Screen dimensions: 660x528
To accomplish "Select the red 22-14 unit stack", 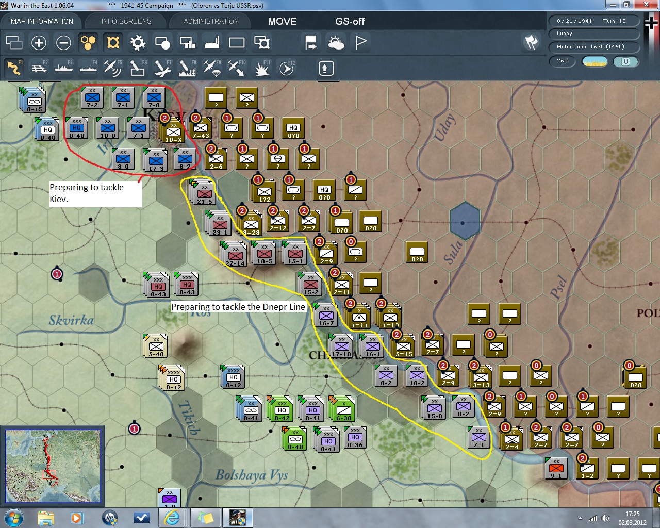I will [x=235, y=254].
